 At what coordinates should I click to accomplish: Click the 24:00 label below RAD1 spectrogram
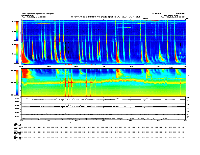185,67
